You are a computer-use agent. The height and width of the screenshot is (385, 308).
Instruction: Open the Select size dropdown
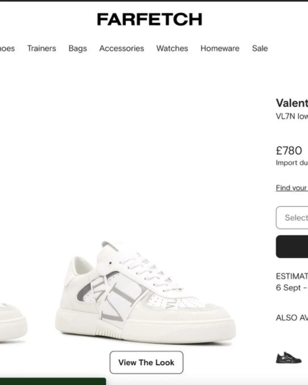292,218
